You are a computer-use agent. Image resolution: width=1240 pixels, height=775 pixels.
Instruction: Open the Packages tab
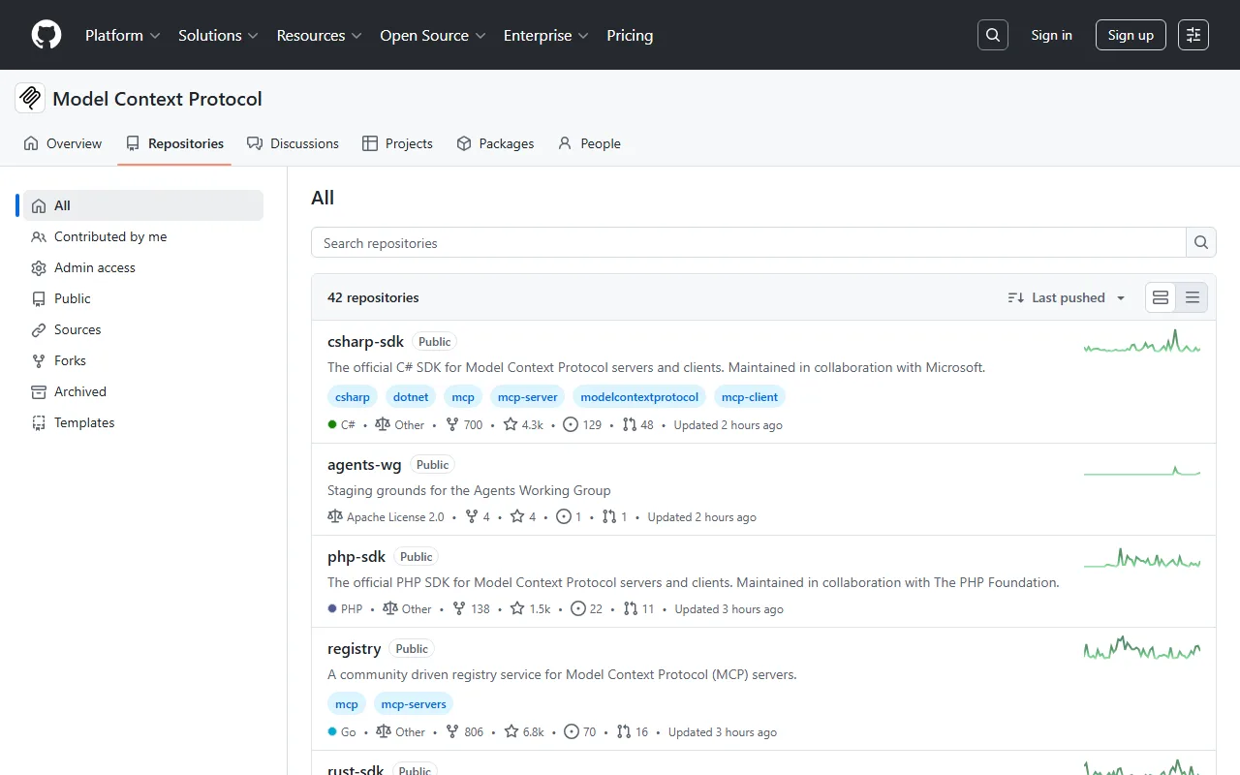pos(495,143)
